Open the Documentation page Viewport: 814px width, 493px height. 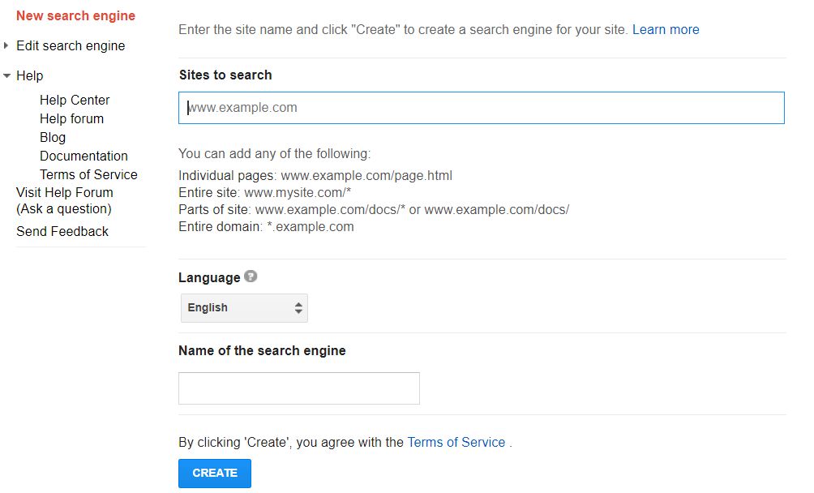point(84,156)
